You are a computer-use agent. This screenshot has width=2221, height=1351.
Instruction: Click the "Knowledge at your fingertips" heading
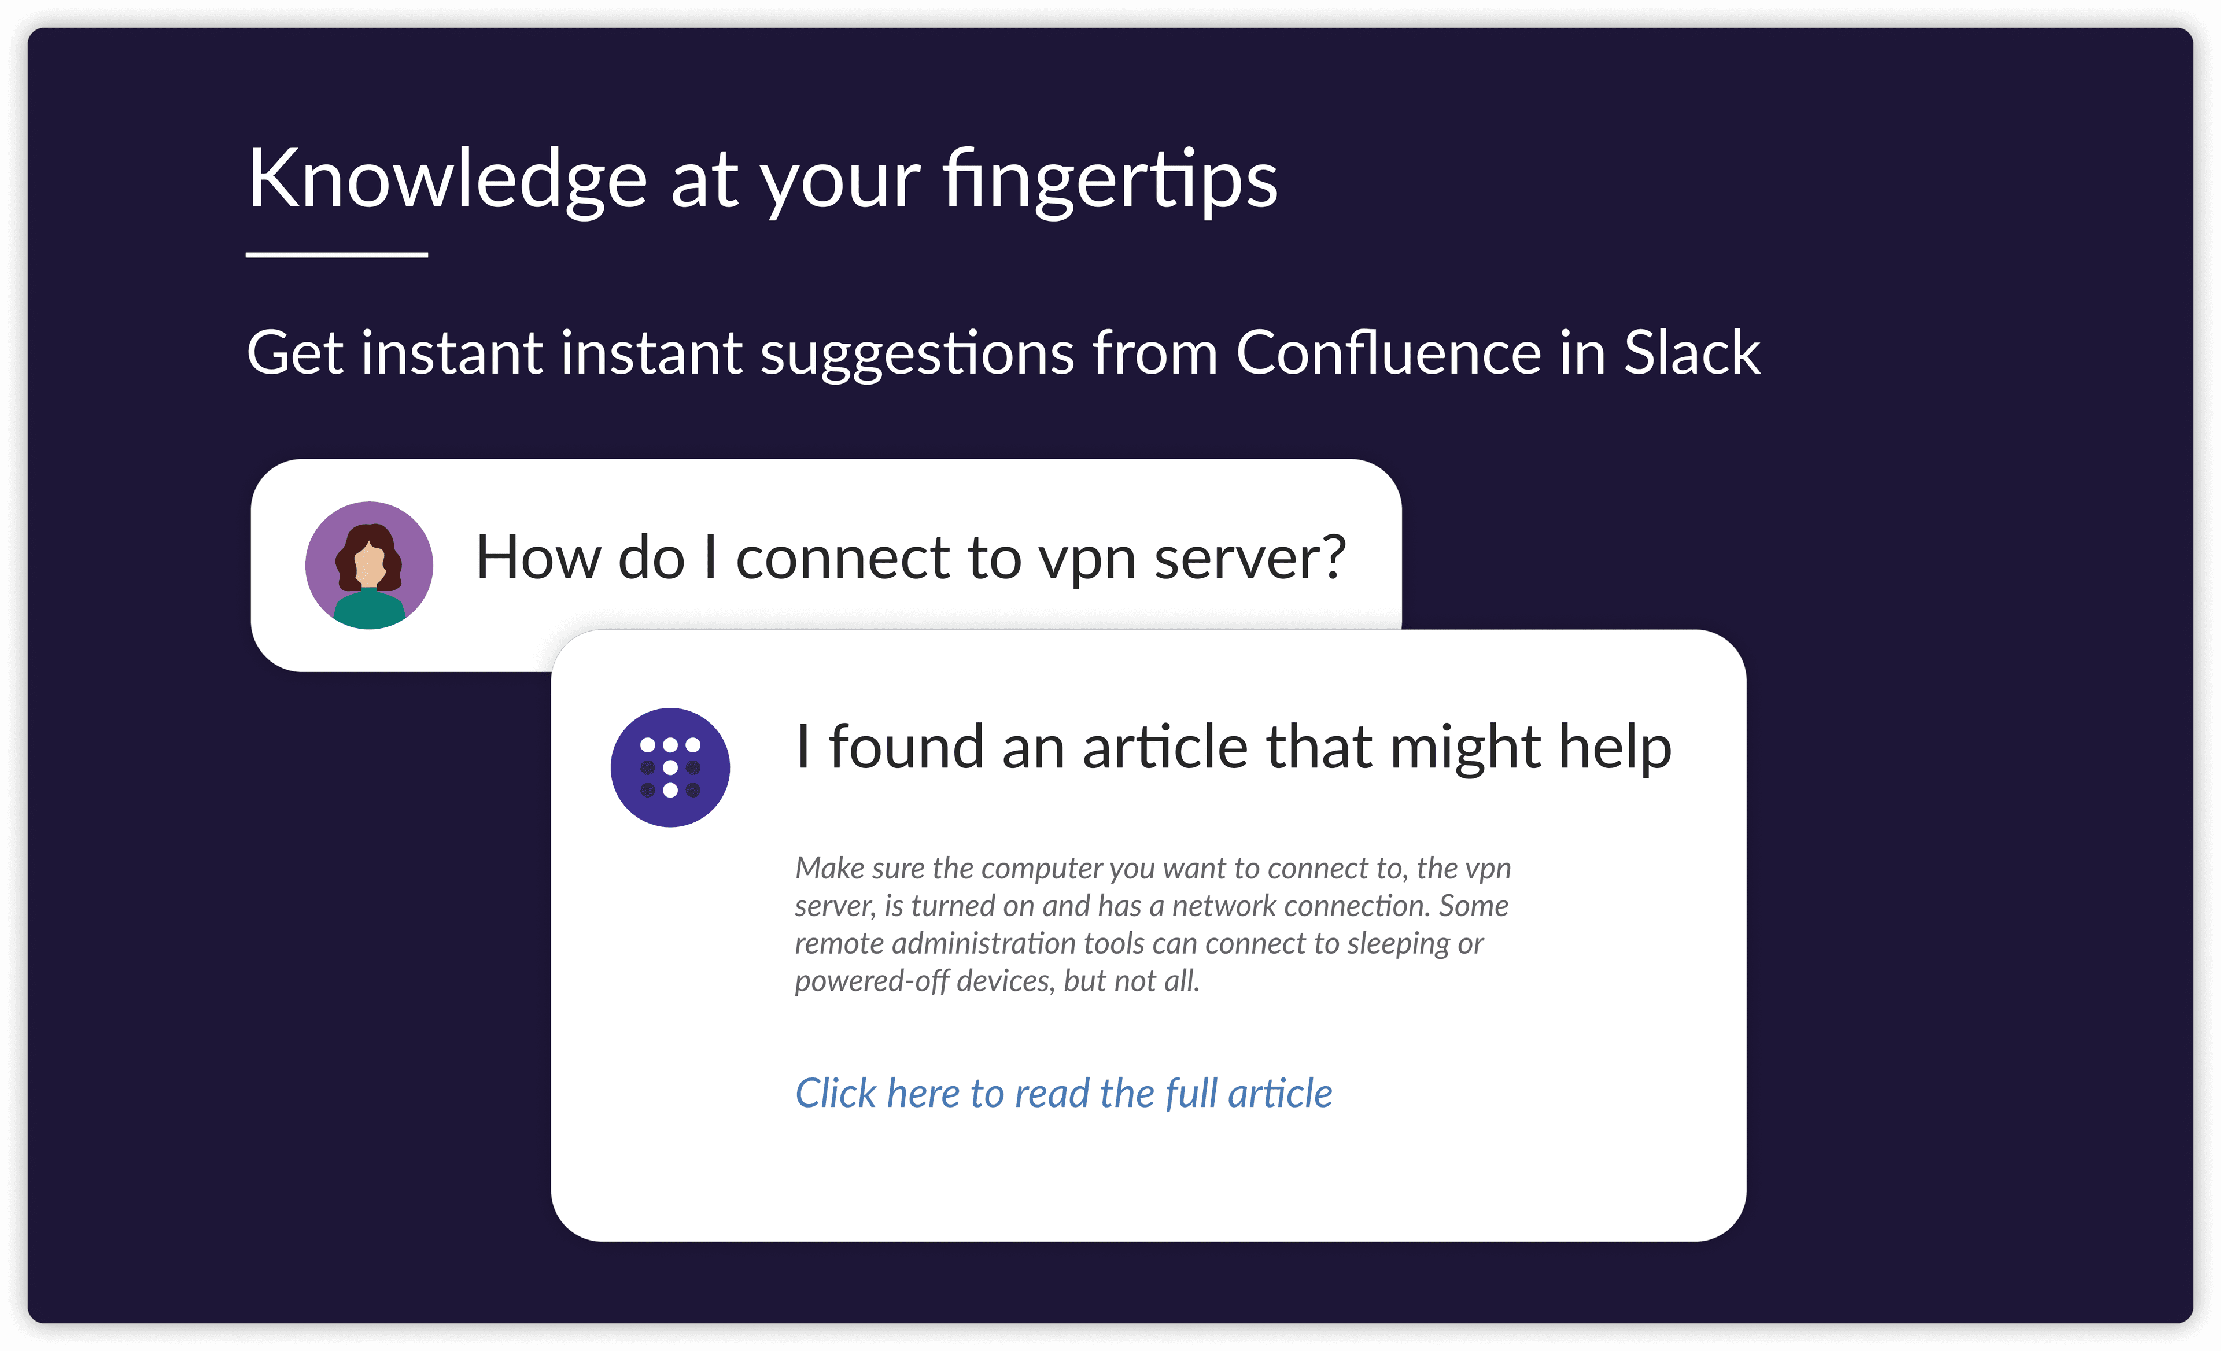click(762, 179)
